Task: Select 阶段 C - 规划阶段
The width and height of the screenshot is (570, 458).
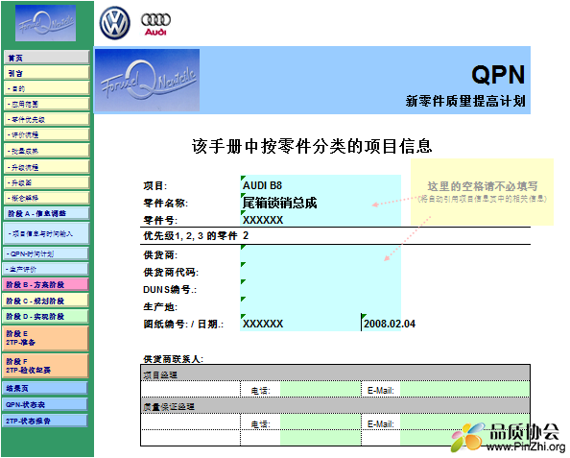Action: coord(45,301)
